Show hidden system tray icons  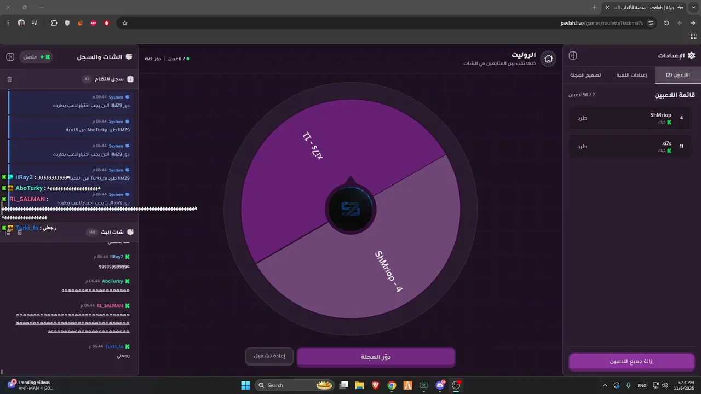(x=605, y=385)
